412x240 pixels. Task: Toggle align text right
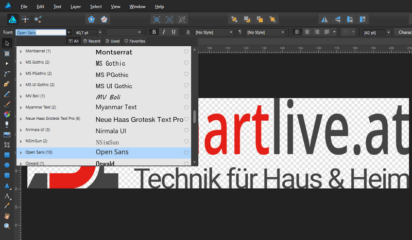[317, 32]
